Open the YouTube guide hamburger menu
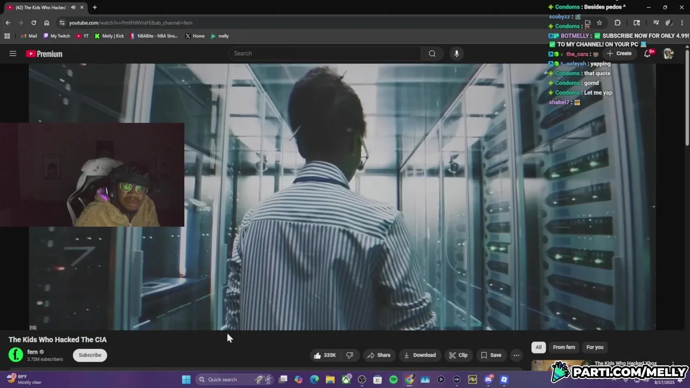The image size is (690, 388). (13, 53)
